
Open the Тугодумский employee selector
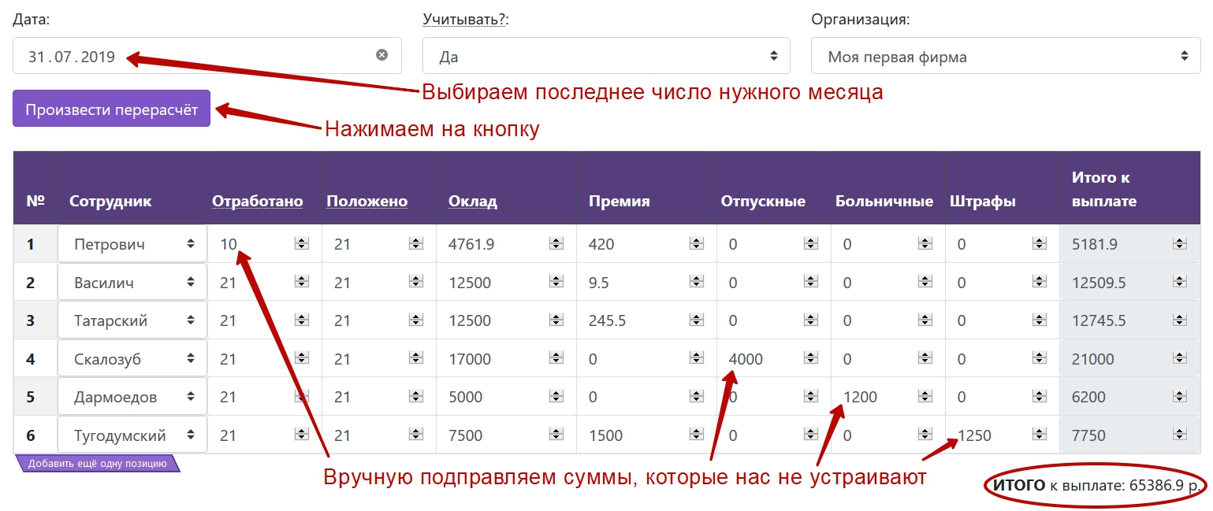click(x=132, y=435)
